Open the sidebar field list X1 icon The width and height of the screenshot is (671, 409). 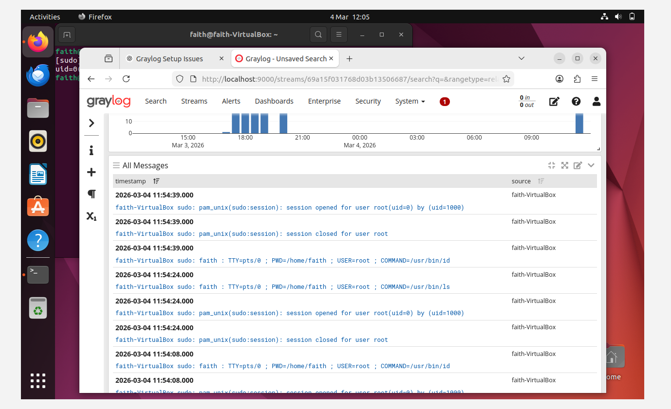point(91,216)
